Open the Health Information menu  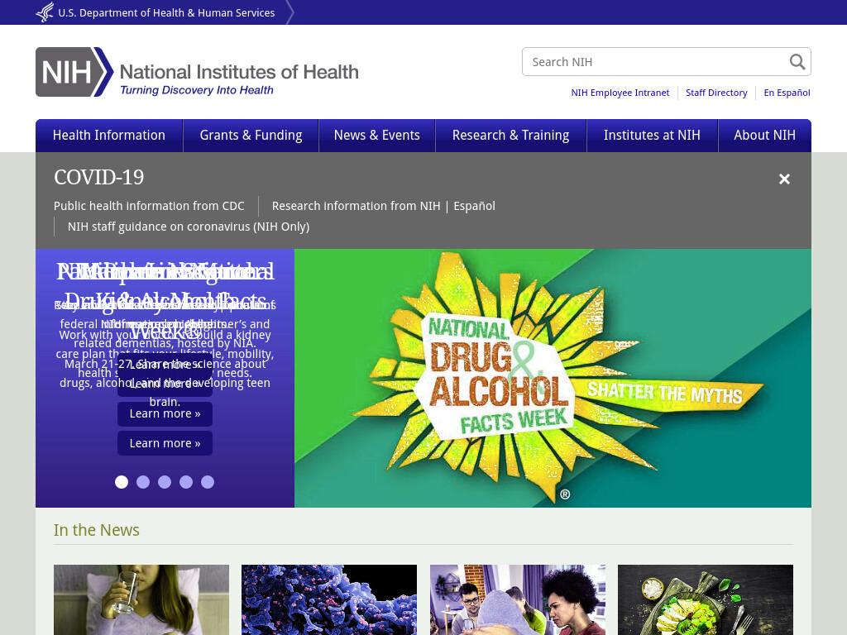pos(109,135)
